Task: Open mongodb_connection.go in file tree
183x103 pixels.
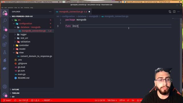Action: 34,31
